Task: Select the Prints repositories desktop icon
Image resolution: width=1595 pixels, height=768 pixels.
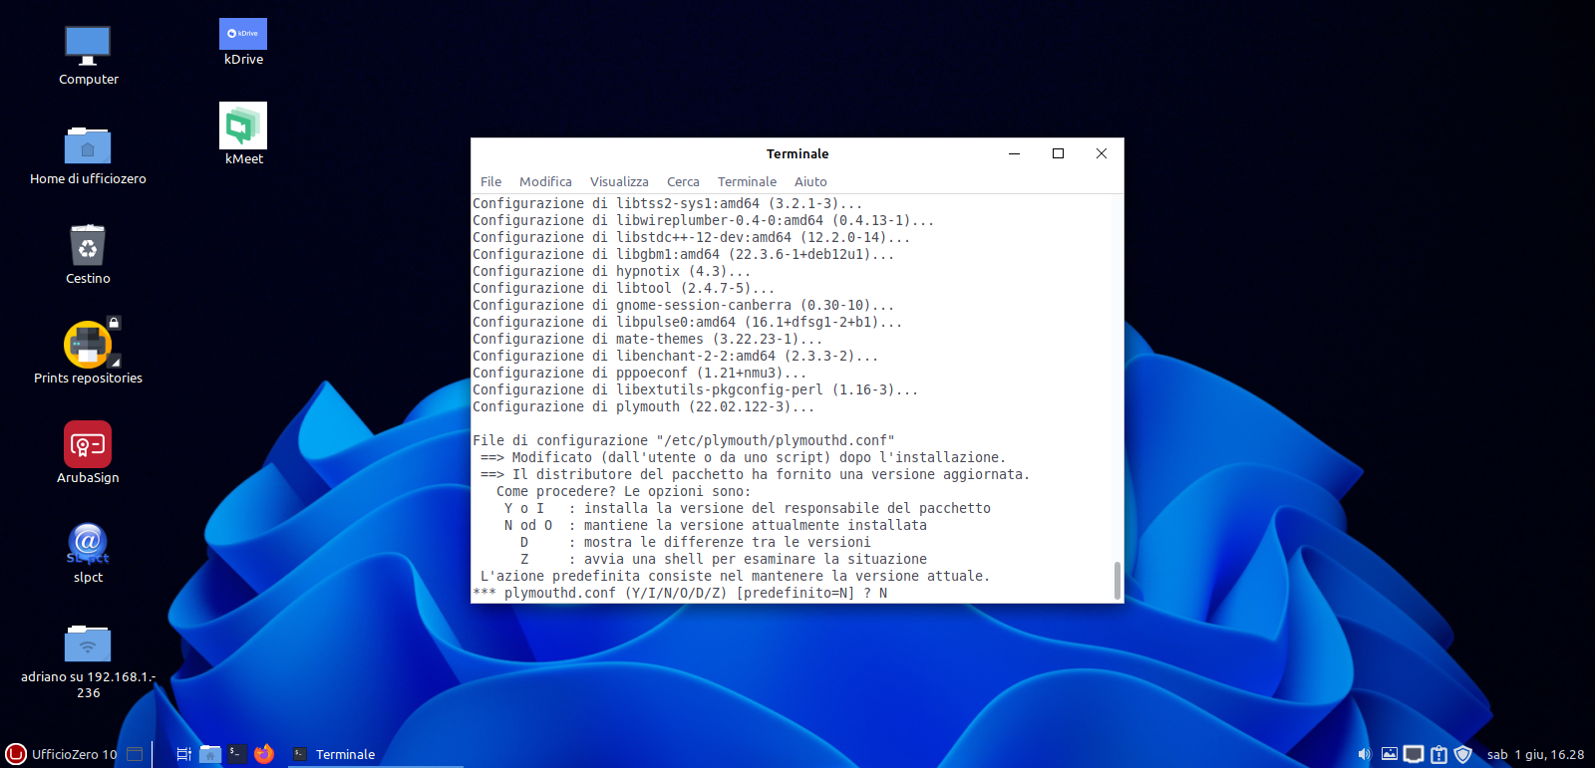Action: pos(88,346)
